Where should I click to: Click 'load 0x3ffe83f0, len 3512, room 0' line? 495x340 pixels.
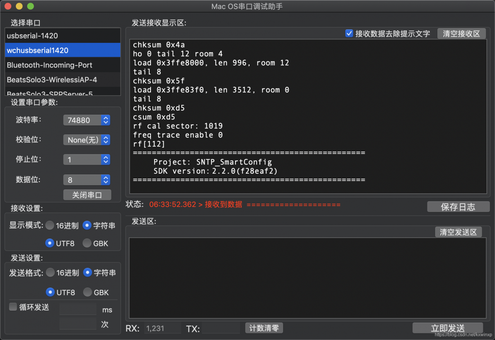coord(211,90)
